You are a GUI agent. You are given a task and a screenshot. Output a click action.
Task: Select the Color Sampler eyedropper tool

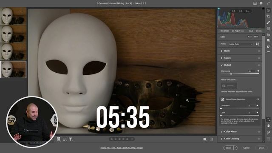pos(268,133)
